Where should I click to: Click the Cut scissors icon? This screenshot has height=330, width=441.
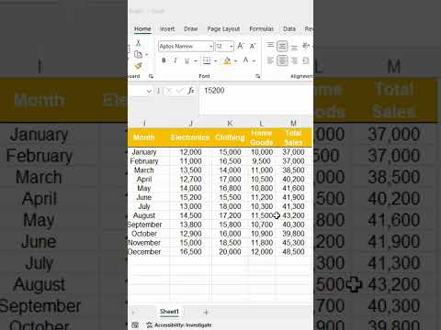click(138, 43)
